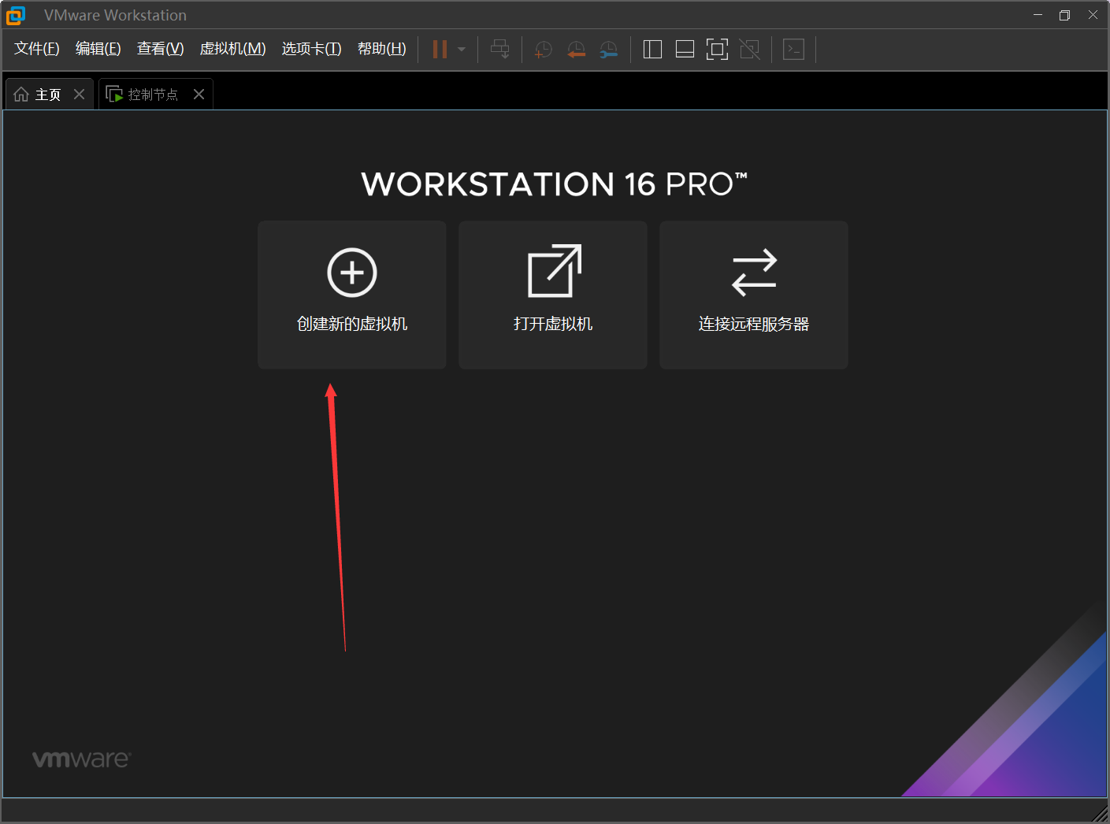Open the 帮助(H) menu
This screenshot has height=824, width=1110.
click(382, 49)
